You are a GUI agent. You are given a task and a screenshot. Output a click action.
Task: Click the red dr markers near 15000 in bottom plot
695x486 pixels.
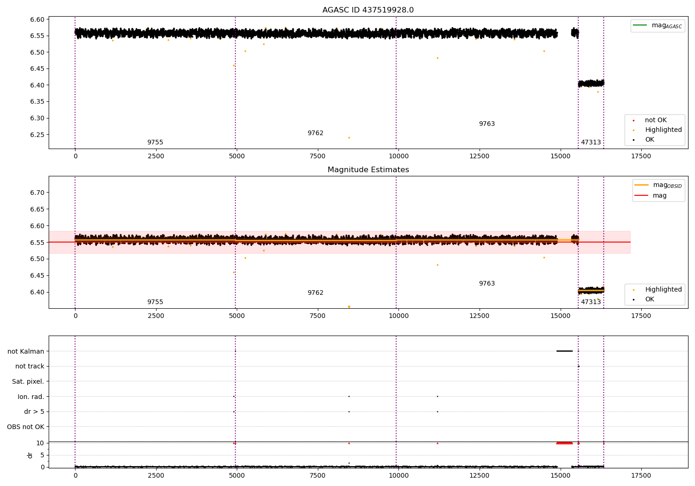click(x=564, y=443)
